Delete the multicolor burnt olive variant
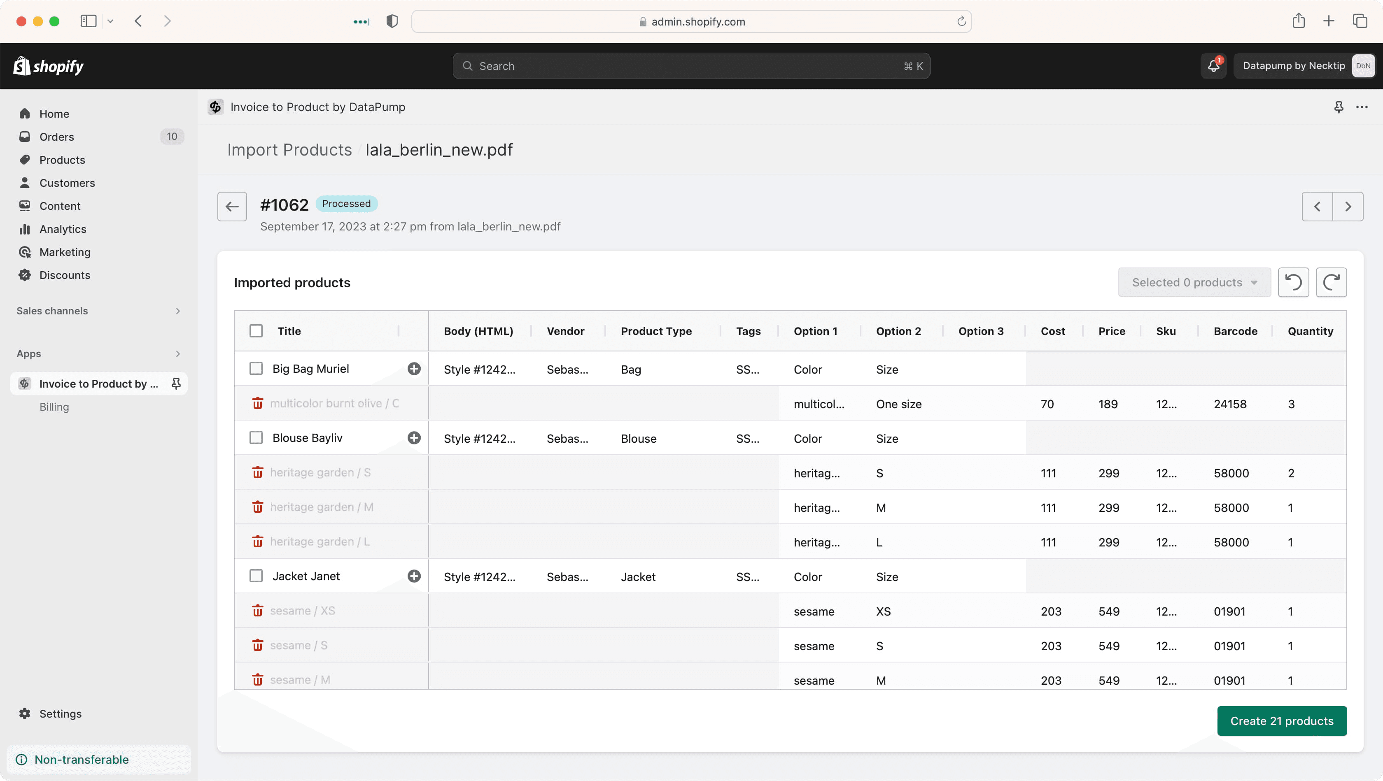 tap(258, 403)
